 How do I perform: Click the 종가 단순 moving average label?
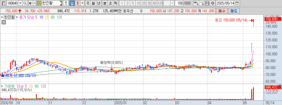coord(27,17)
